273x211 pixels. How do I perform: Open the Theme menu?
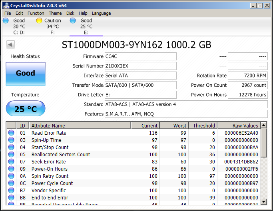(55, 13)
